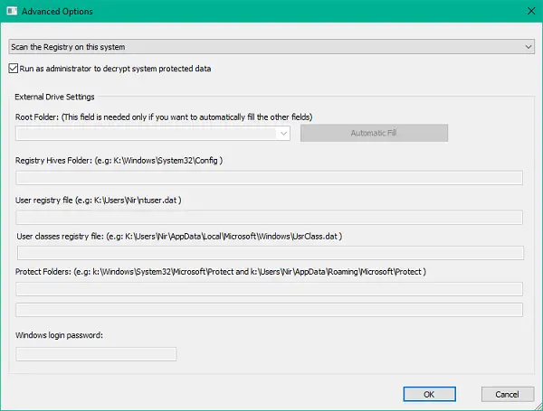The height and width of the screenshot is (411, 543).
Task: Close the Advanced Options dialog
Action: (531, 11)
